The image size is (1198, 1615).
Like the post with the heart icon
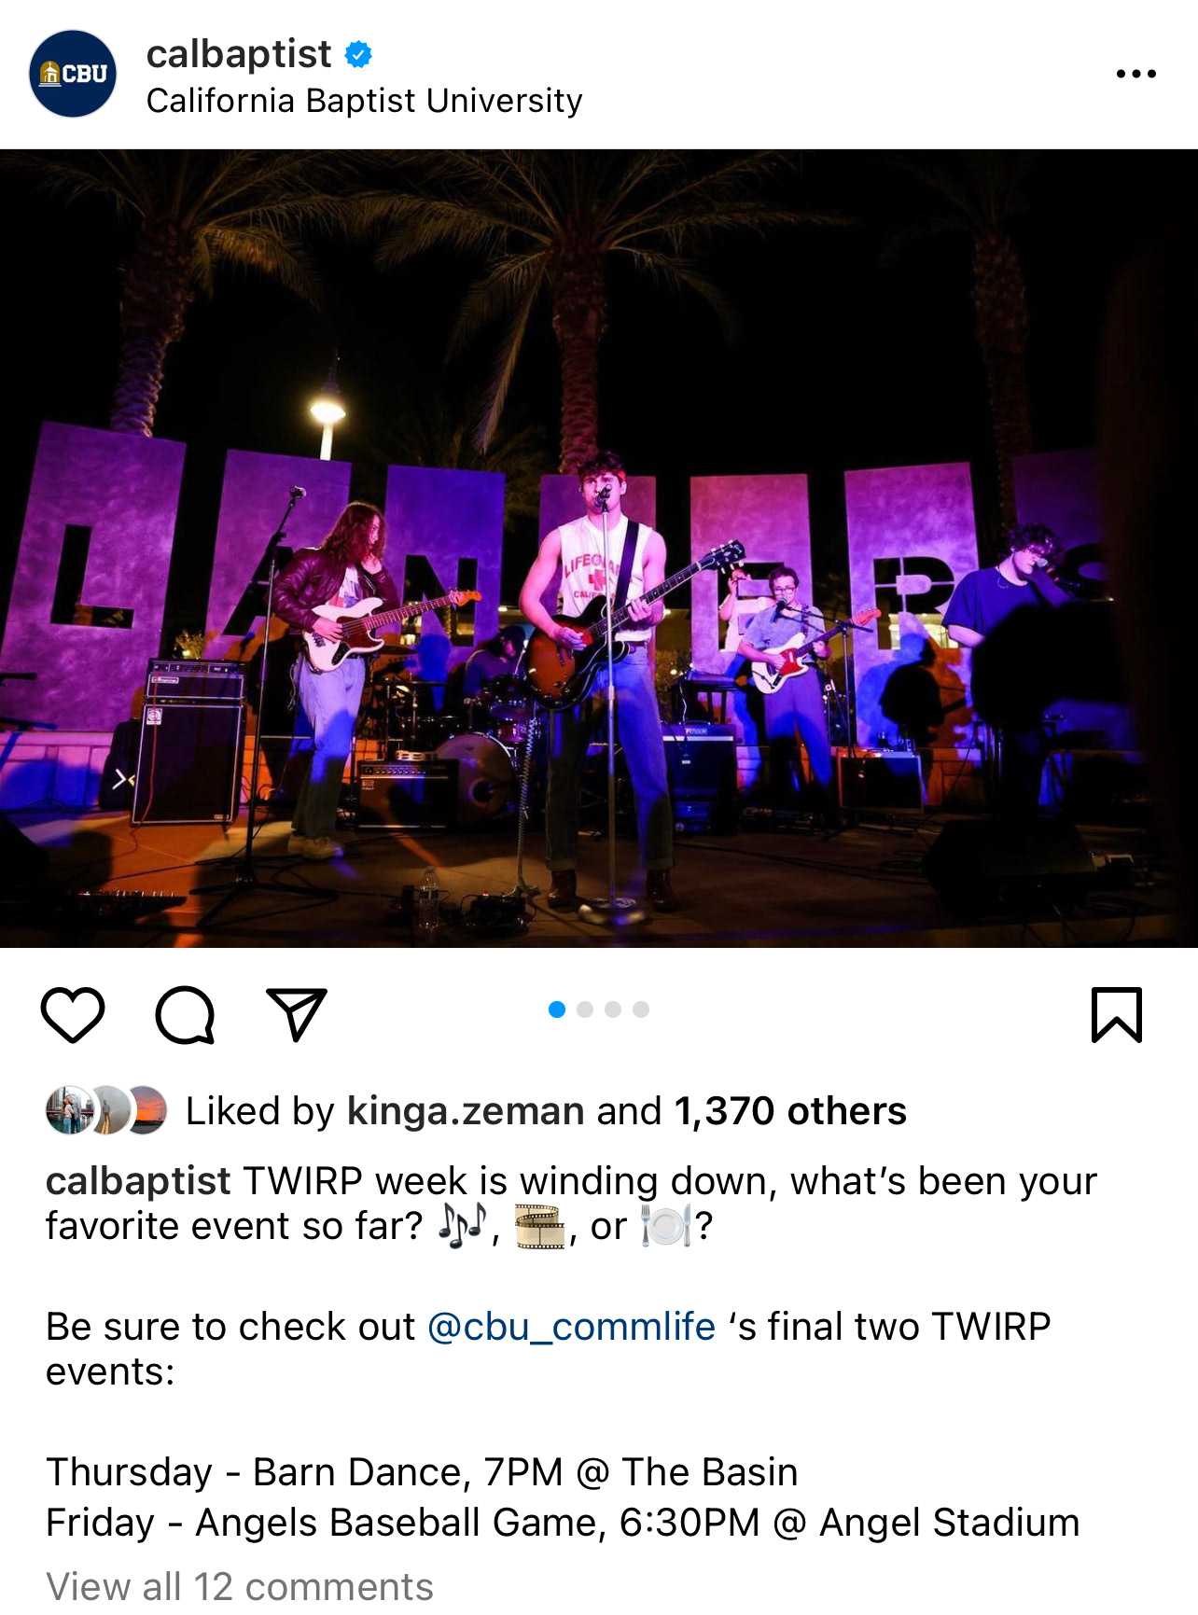(x=73, y=1014)
